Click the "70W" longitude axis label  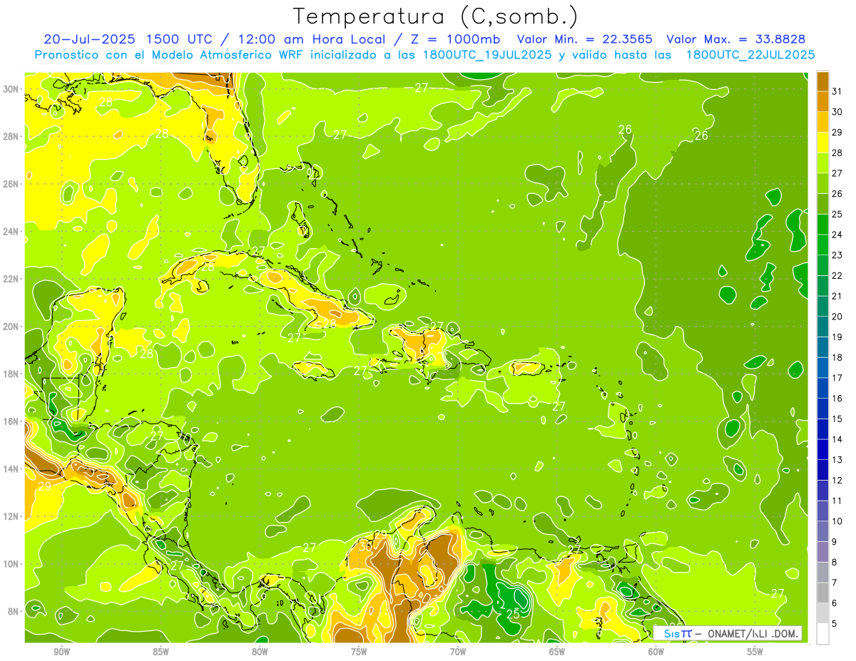(458, 652)
